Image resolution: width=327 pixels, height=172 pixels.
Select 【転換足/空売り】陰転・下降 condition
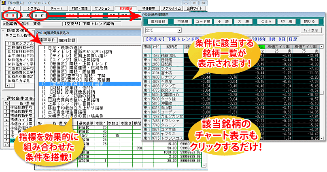[x=90, y=76]
